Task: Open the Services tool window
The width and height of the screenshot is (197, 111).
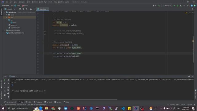Action: click(58, 102)
